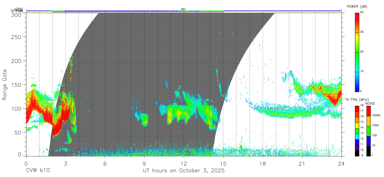Click the CPID label at the top left

point(19,9)
